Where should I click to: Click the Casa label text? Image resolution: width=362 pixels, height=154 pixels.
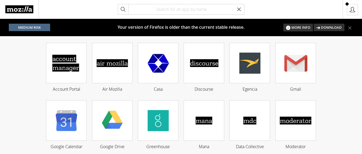point(158,89)
